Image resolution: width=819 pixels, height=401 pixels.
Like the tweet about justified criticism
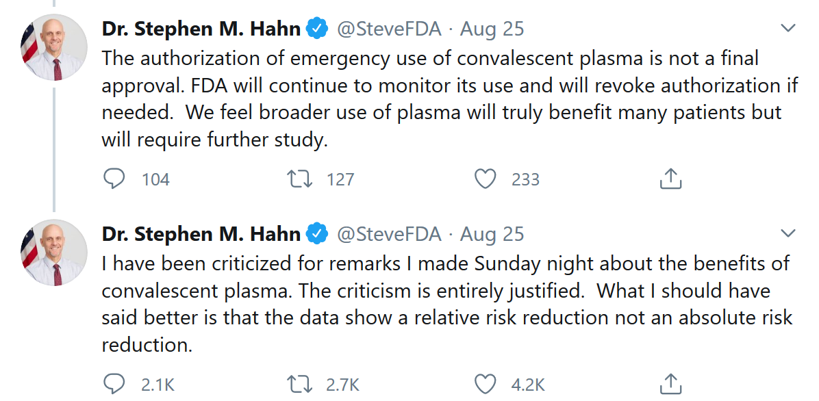485,385
